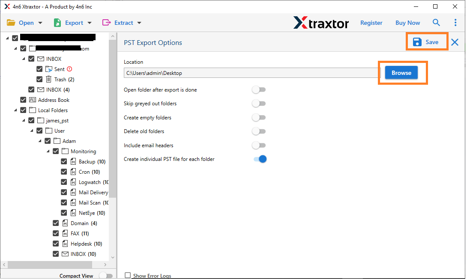Click the Trash folder bin icon
Screen dimensions: 467x279
49,79
